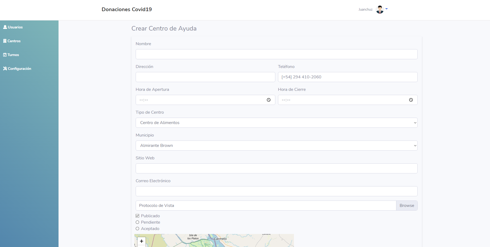Click the Centros building icon
The height and width of the screenshot is (247, 490).
[x=5, y=41]
